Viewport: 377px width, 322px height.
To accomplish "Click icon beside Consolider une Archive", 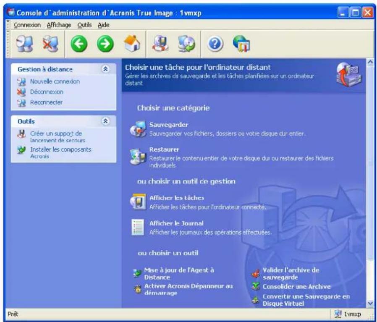I will point(256,286).
